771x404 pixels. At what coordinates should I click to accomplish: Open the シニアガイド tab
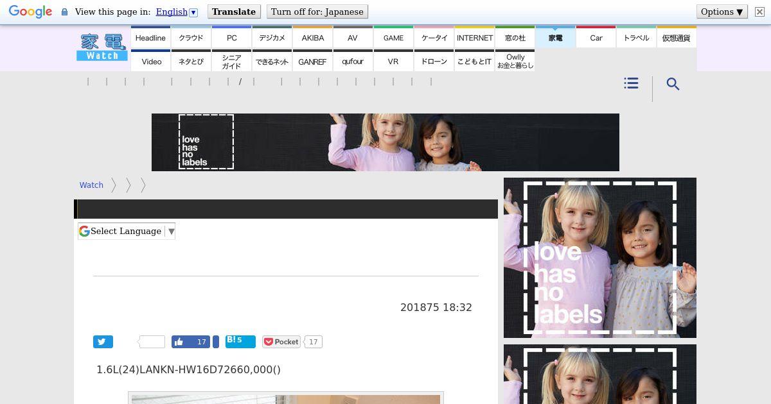pos(231,61)
